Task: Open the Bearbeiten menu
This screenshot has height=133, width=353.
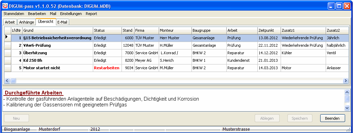Action: (x=37, y=14)
